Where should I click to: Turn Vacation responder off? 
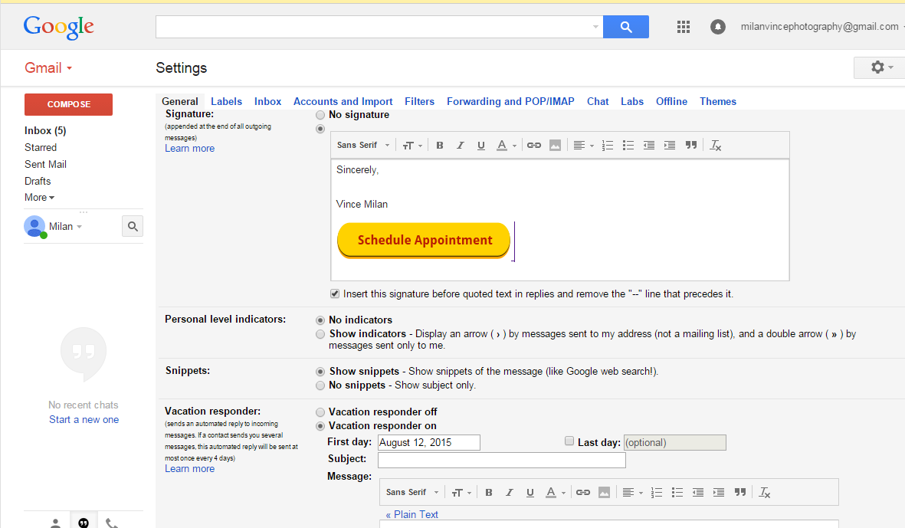[x=320, y=412]
